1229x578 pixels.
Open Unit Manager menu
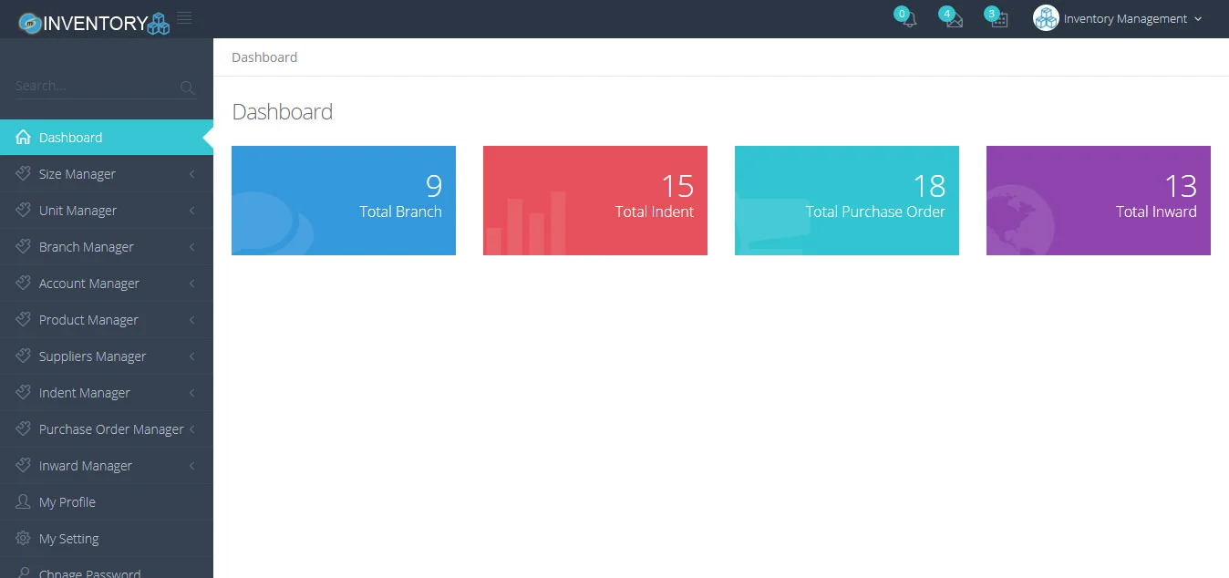(107, 211)
